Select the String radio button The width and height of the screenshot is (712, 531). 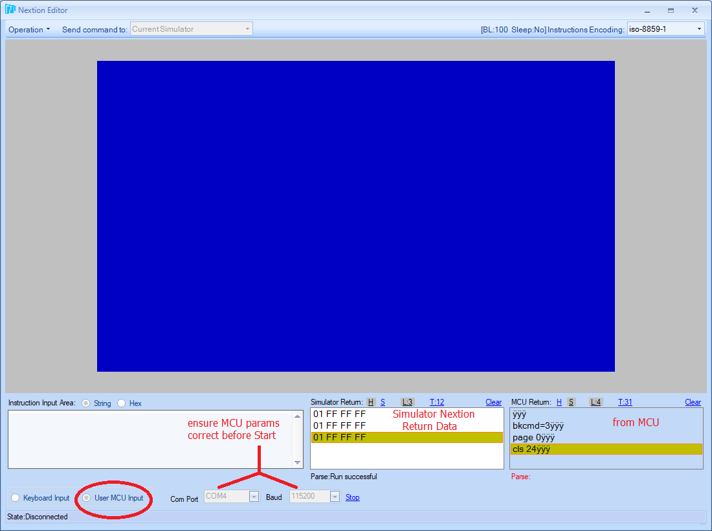coord(86,403)
